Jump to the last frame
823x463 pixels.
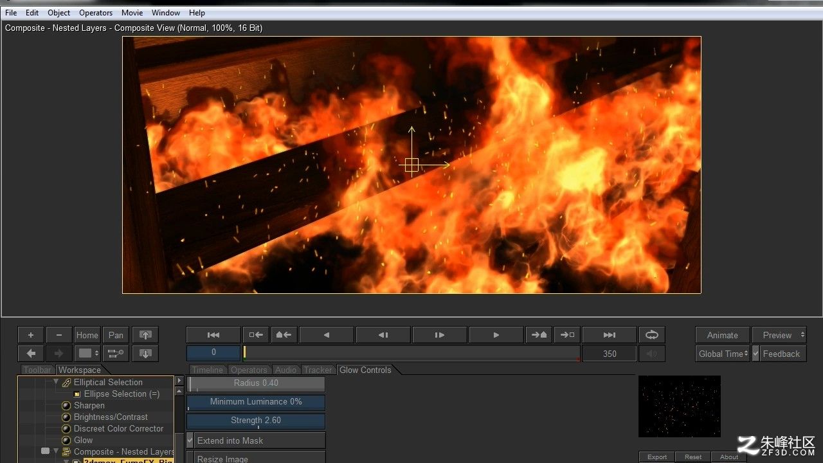pos(610,335)
